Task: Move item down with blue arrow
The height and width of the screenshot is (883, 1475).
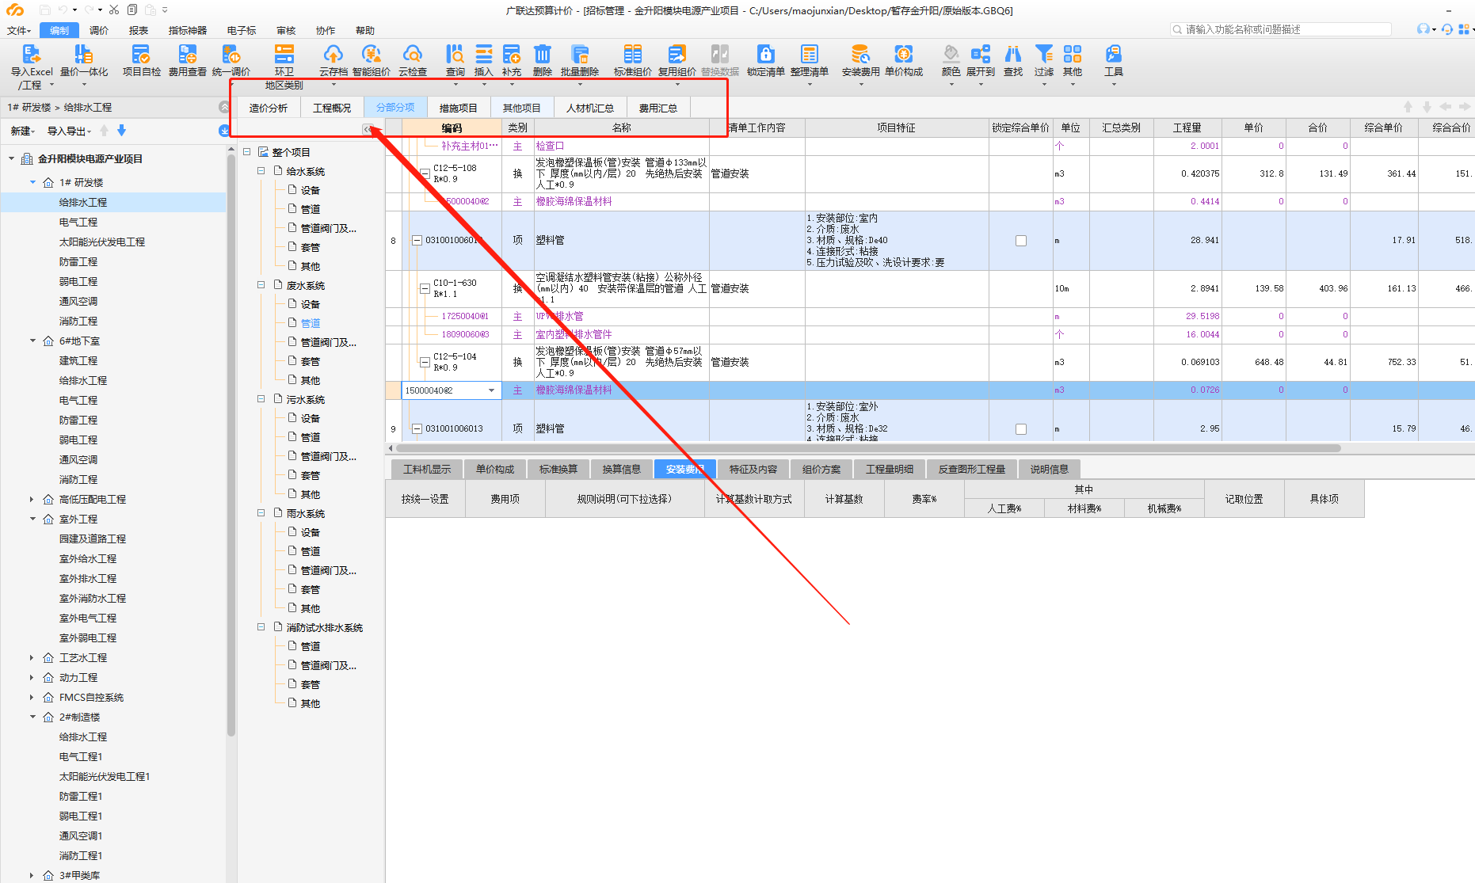Action: (x=121, y=131)
